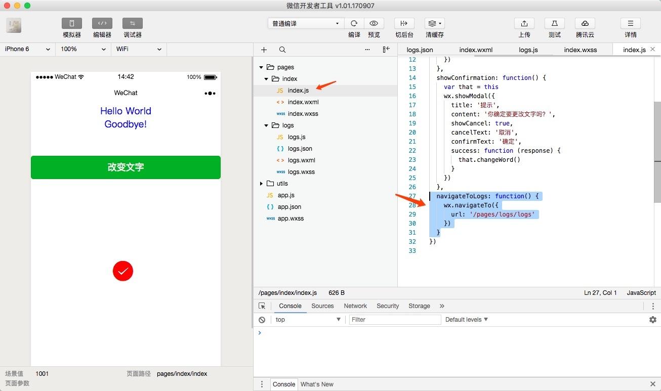Click the compile (编译) refresh icon
This screenshot has height=391, width=661.
[x=354, y=23]
